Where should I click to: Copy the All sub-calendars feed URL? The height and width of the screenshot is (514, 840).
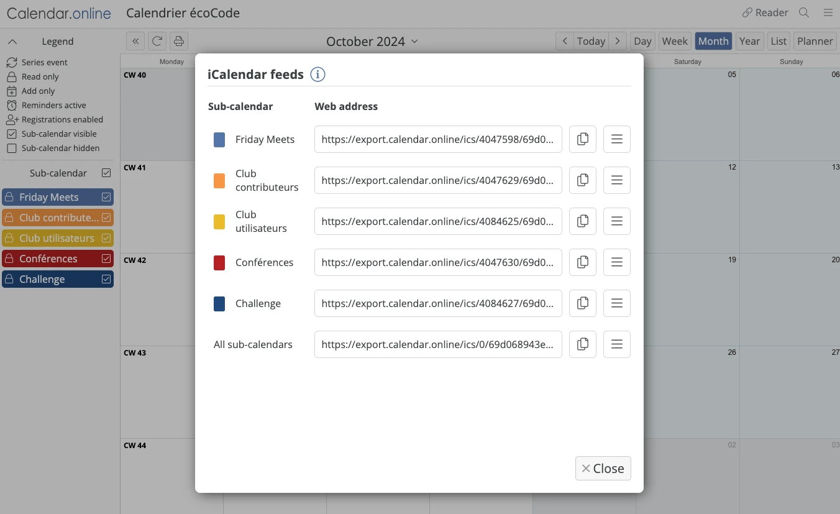click(582, 344)
